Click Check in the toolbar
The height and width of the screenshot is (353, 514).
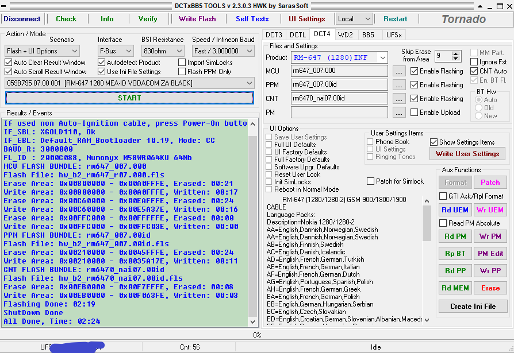coord(66,19)
